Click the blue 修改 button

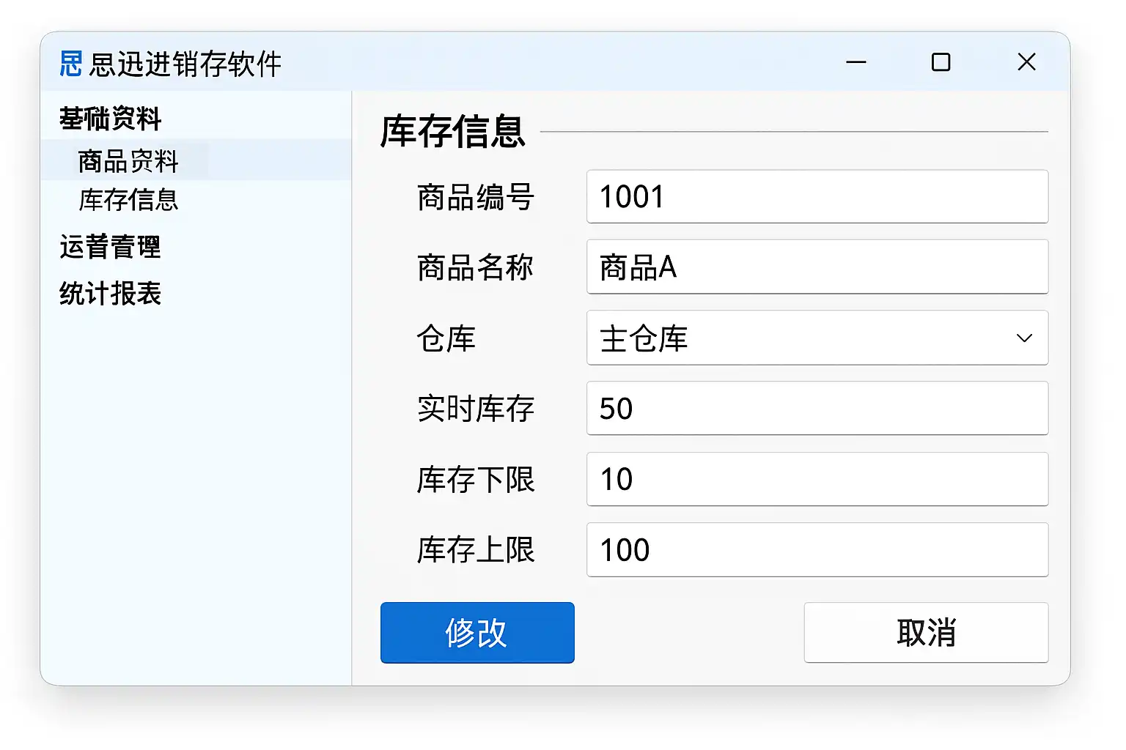tap(477, 633)
